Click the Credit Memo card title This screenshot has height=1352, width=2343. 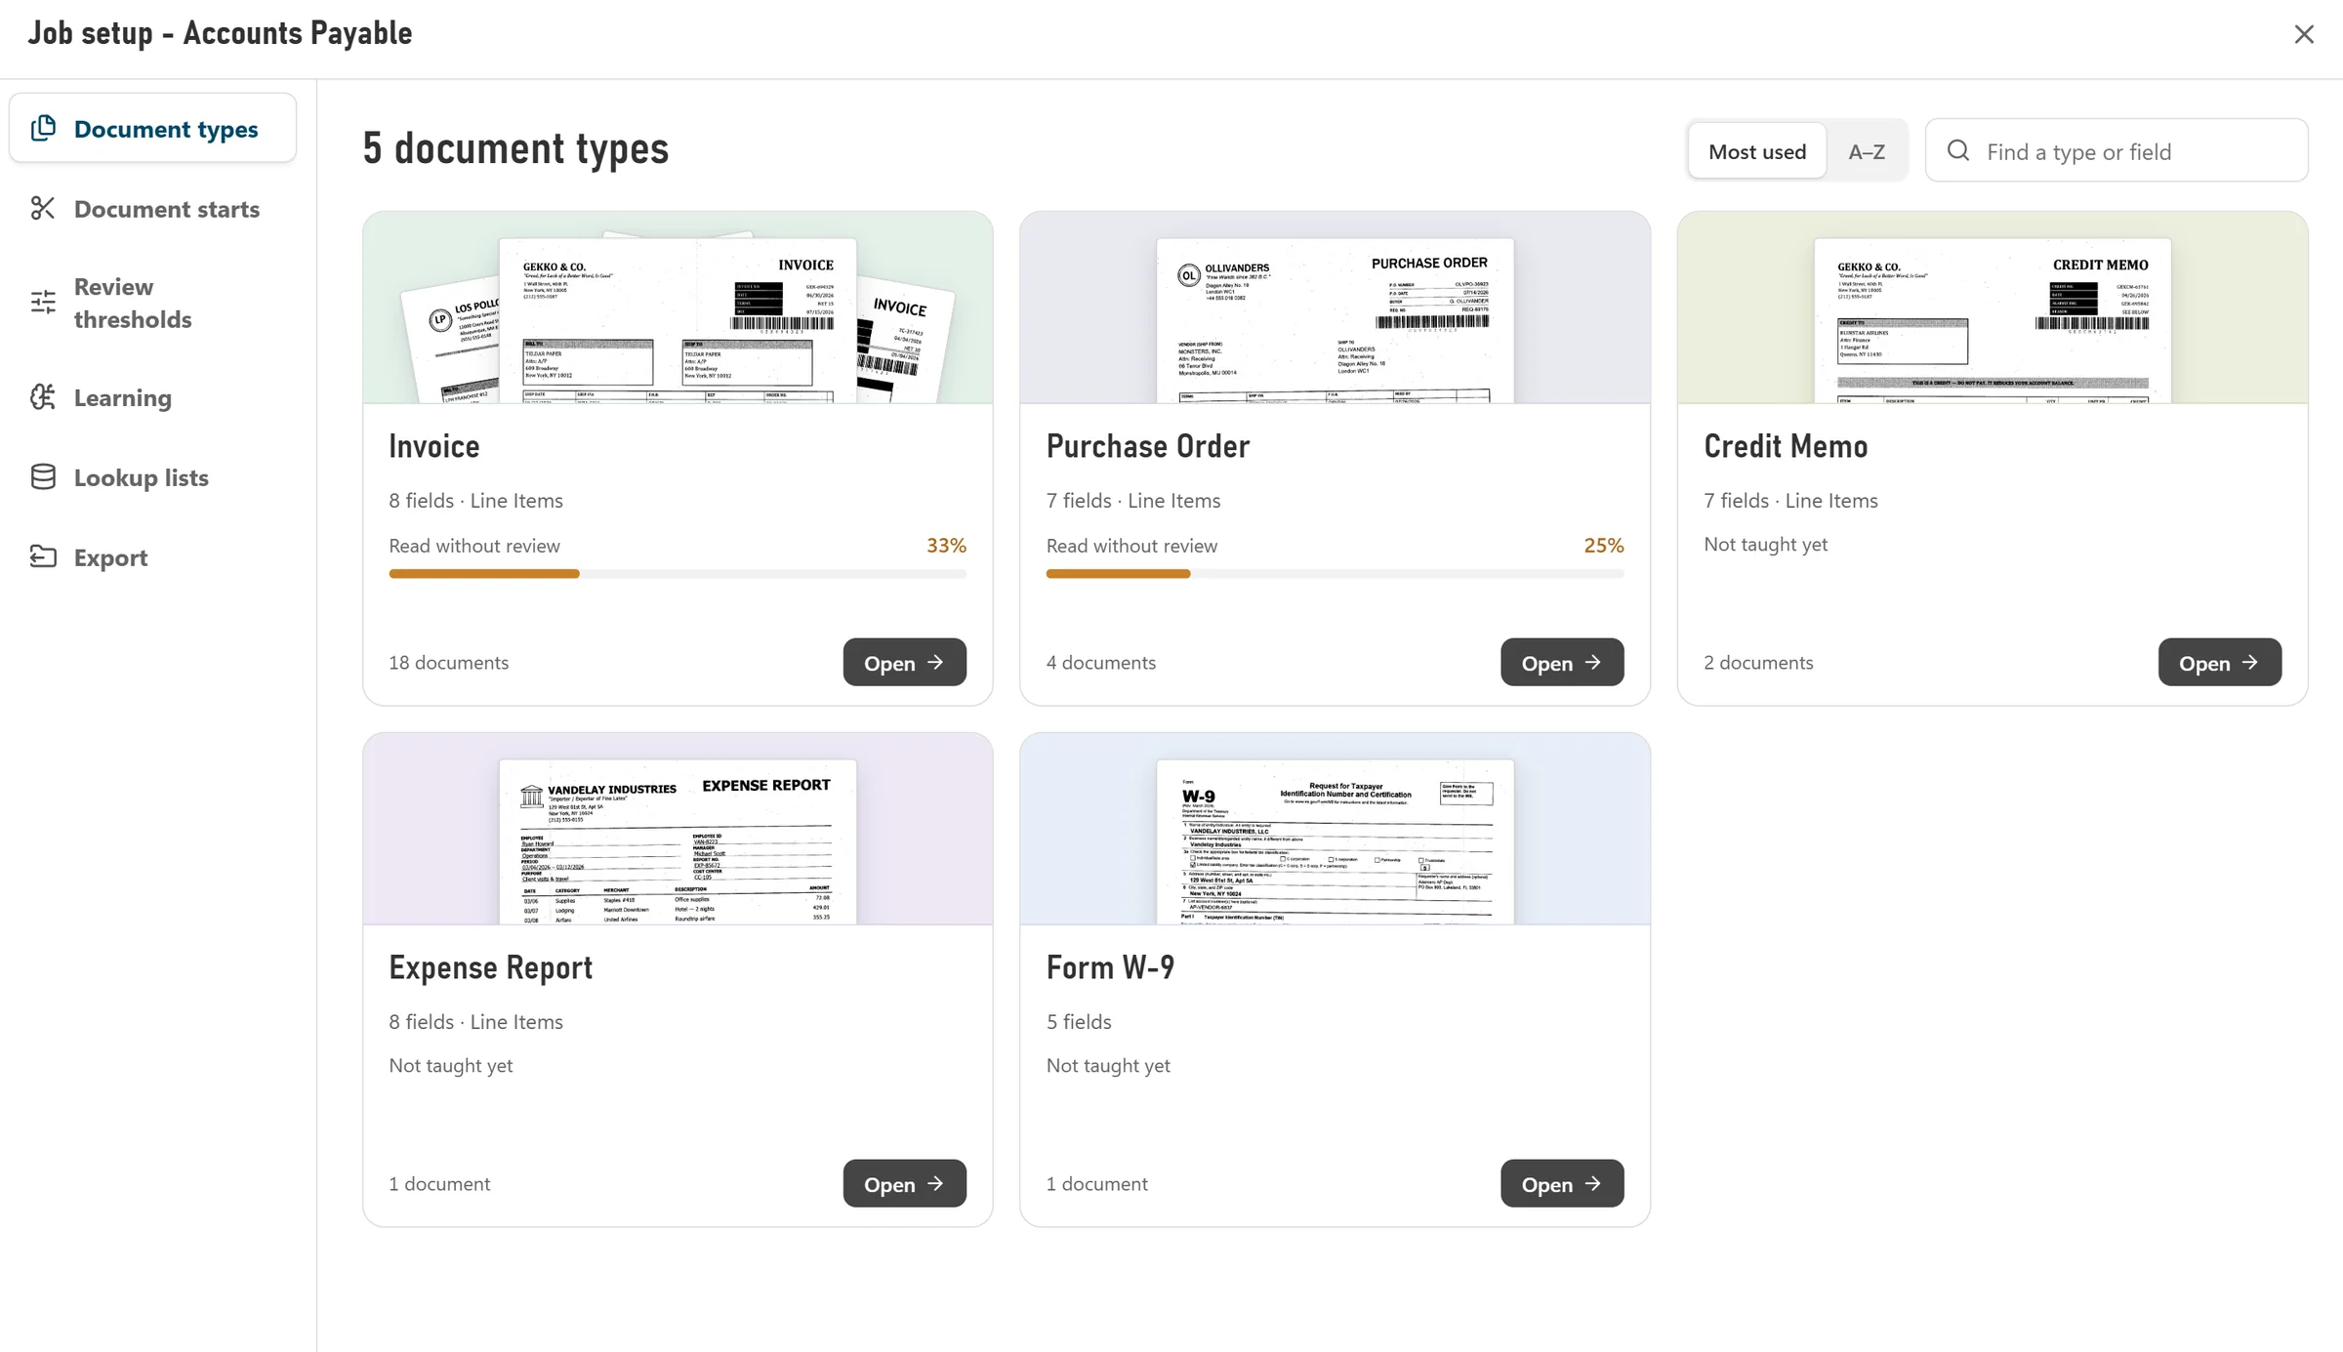click(1786, 446)
